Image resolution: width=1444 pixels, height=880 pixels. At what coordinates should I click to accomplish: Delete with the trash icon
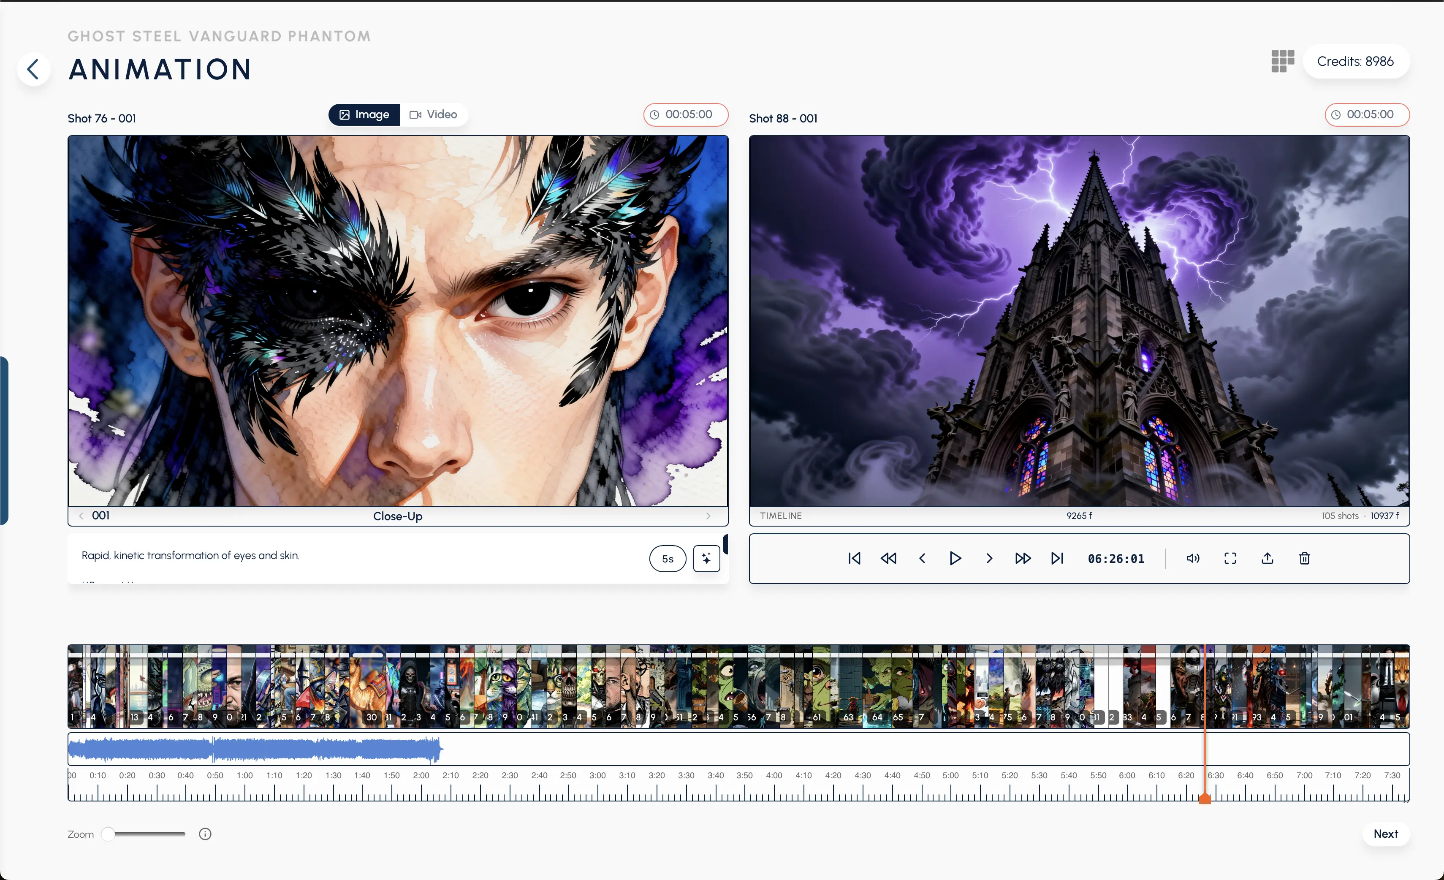1305,558
